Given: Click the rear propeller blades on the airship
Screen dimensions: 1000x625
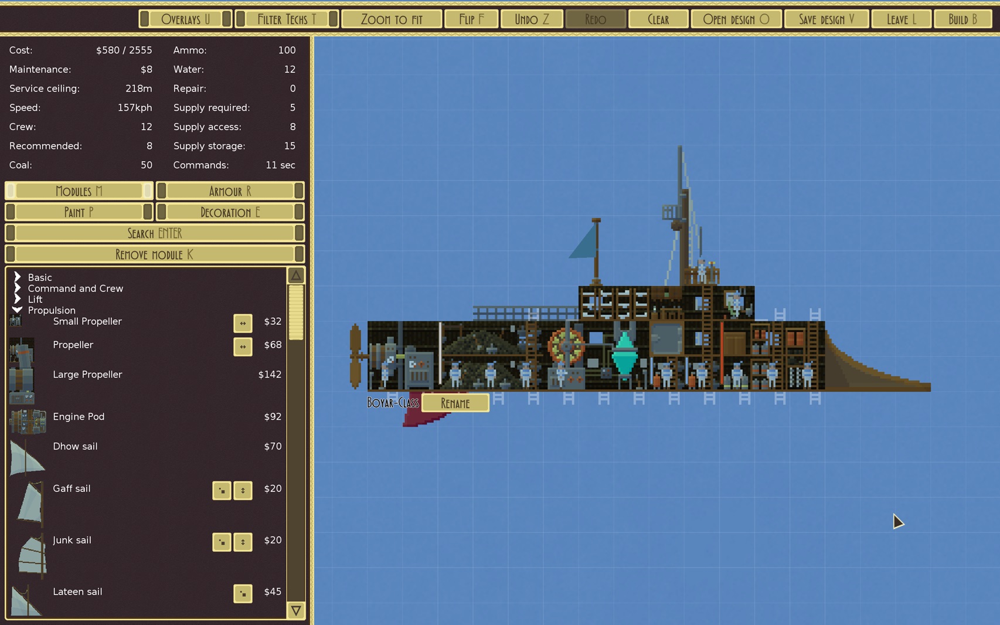Looking at the screenshot, I should click(x=355, y=356).
